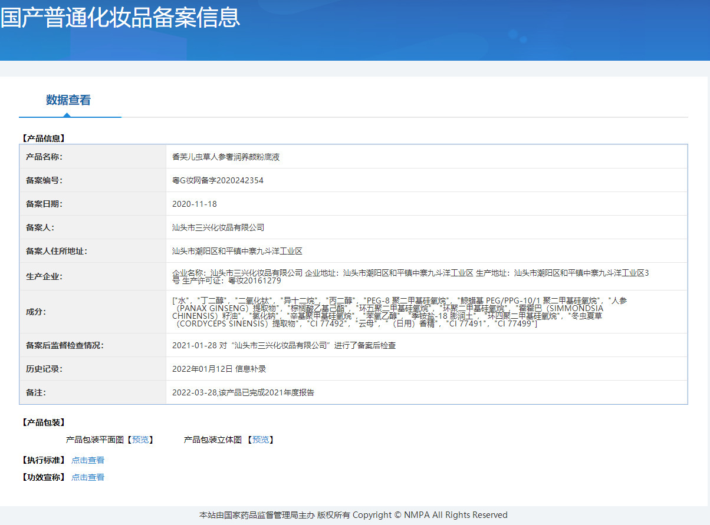The height and width of the screenshot is (525, 710).
Task: Select product name 香芙儿虫草人参奢润养颜粉底液
Action: [226, 157]
